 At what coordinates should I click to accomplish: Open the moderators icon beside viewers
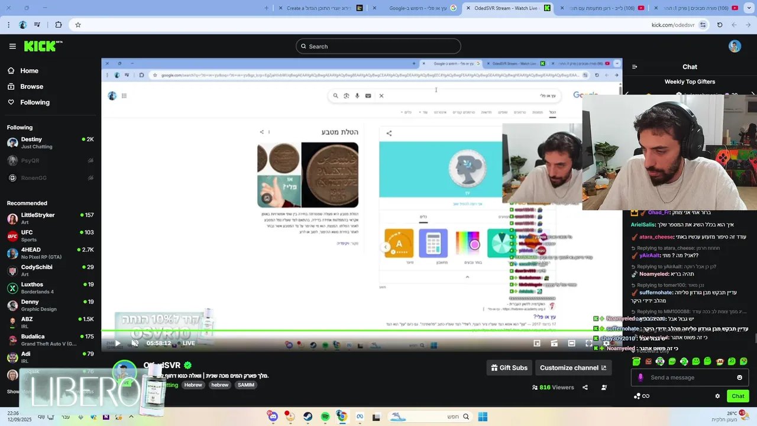coord(604,388)
